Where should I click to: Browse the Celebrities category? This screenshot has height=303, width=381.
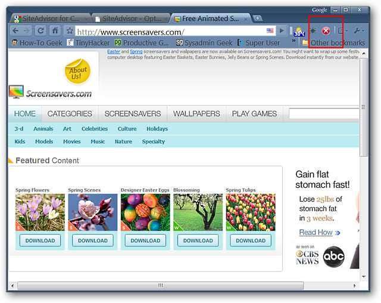click(95, 129)
